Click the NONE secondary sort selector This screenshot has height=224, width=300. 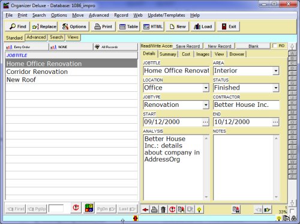point(71,47)
